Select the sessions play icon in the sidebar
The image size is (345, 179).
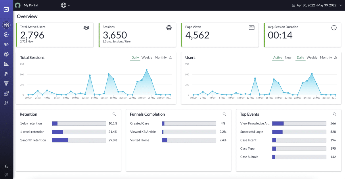(6, 34)
